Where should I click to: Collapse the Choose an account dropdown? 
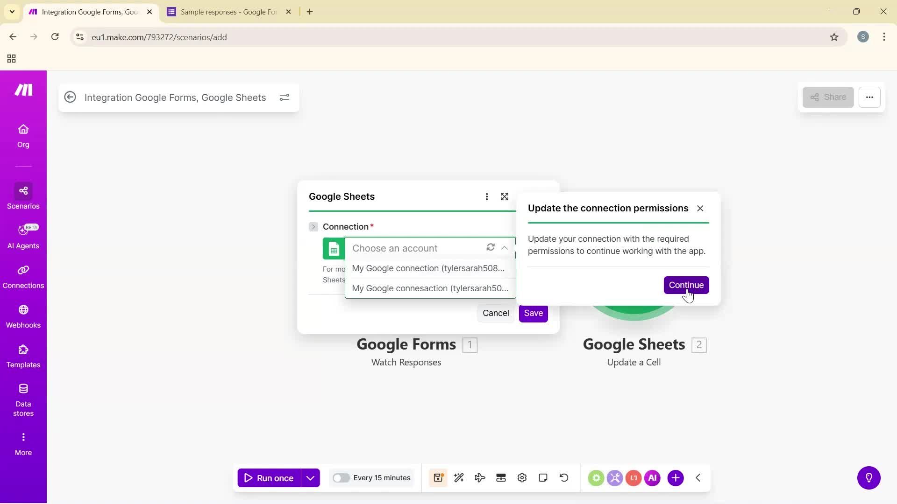(x=505, y=247)
